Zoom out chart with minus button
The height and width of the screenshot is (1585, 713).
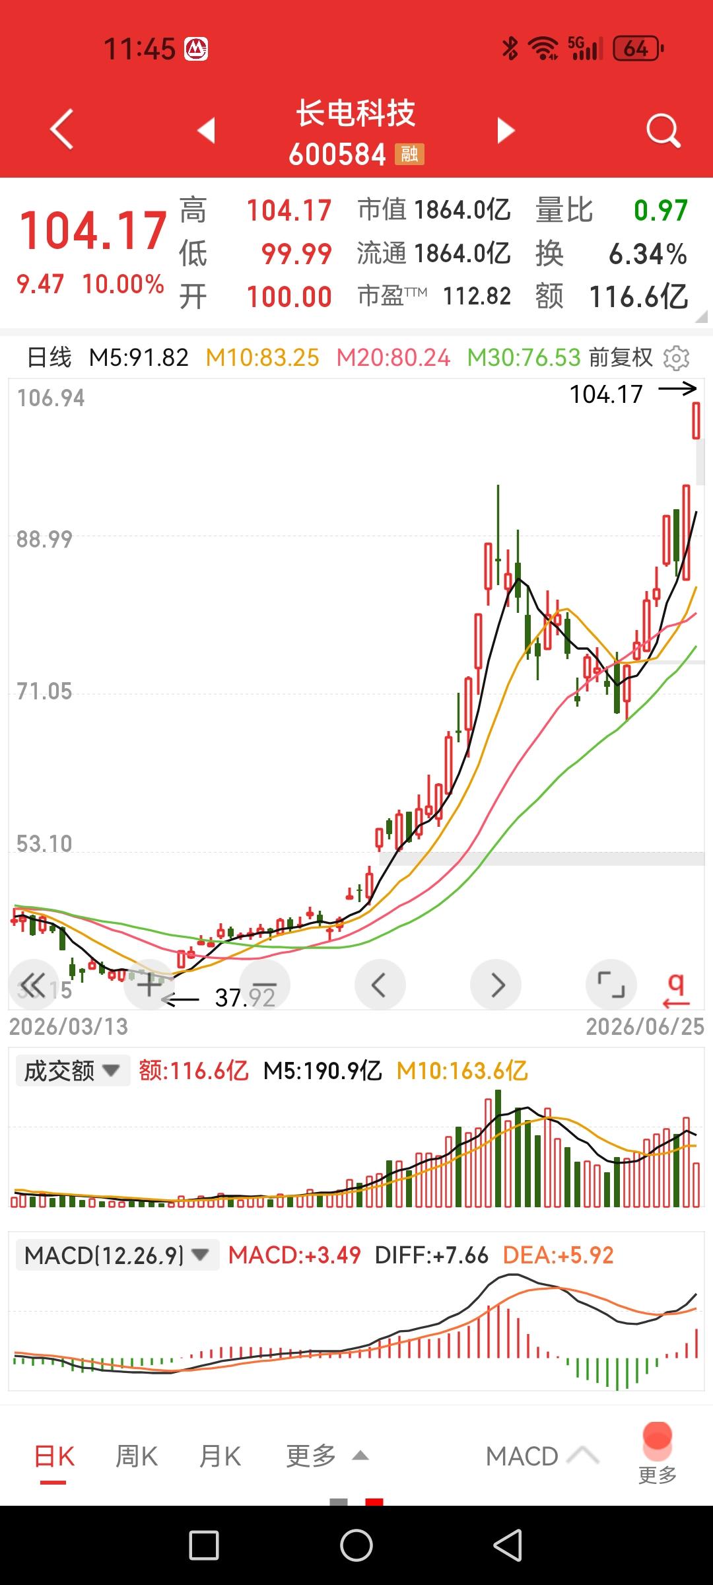(x=265, y=985)
